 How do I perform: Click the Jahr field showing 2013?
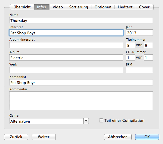click(x=139, y=33)
